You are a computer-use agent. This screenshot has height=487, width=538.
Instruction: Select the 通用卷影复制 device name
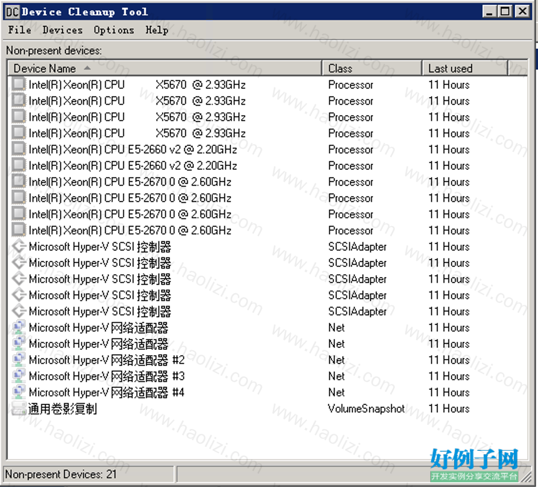click(x=62, y=408)
